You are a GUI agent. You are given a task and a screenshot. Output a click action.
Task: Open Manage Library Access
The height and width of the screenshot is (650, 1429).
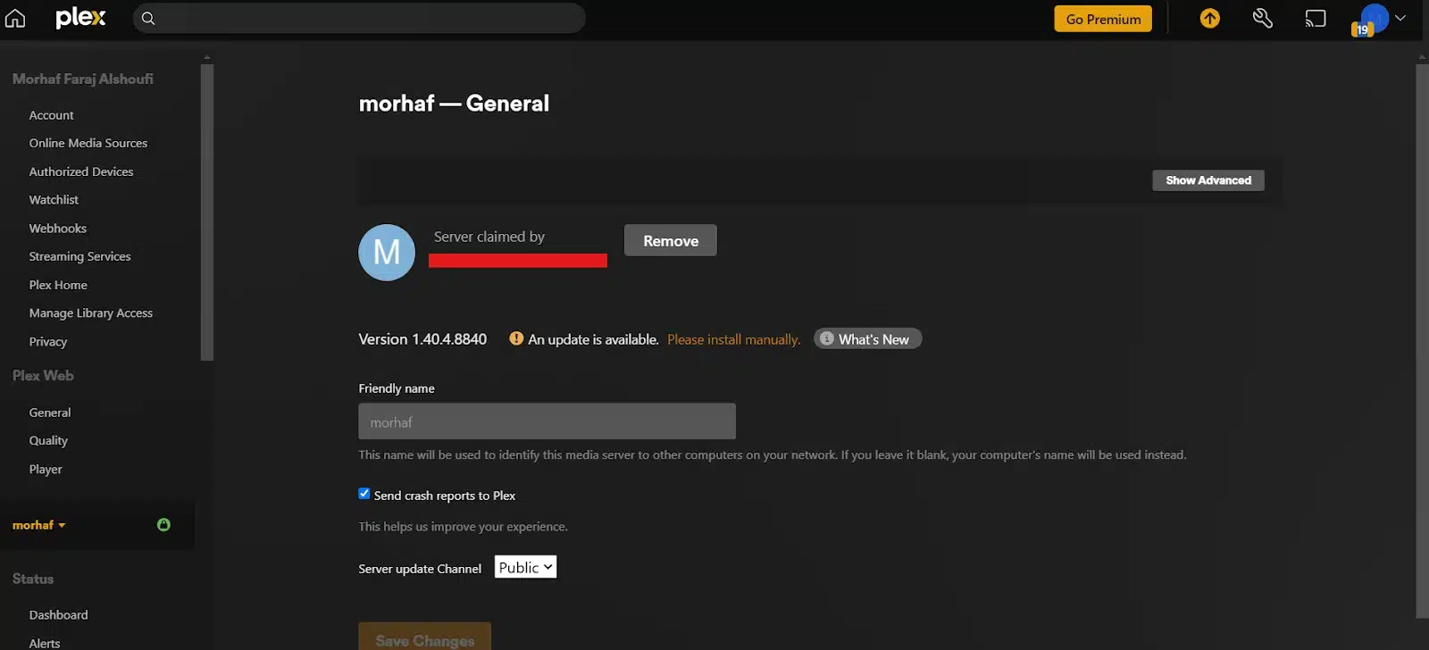click(91, 313)
